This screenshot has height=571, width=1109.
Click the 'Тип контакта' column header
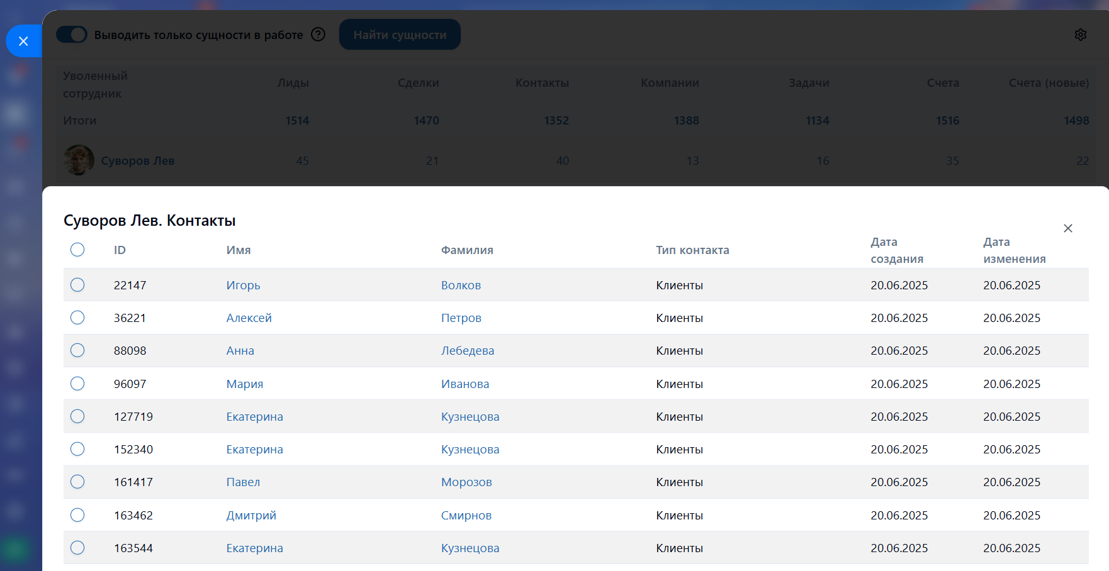[692, 250]
